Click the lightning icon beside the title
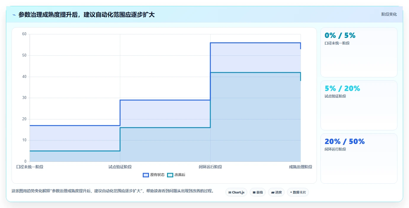 (14, 15)
